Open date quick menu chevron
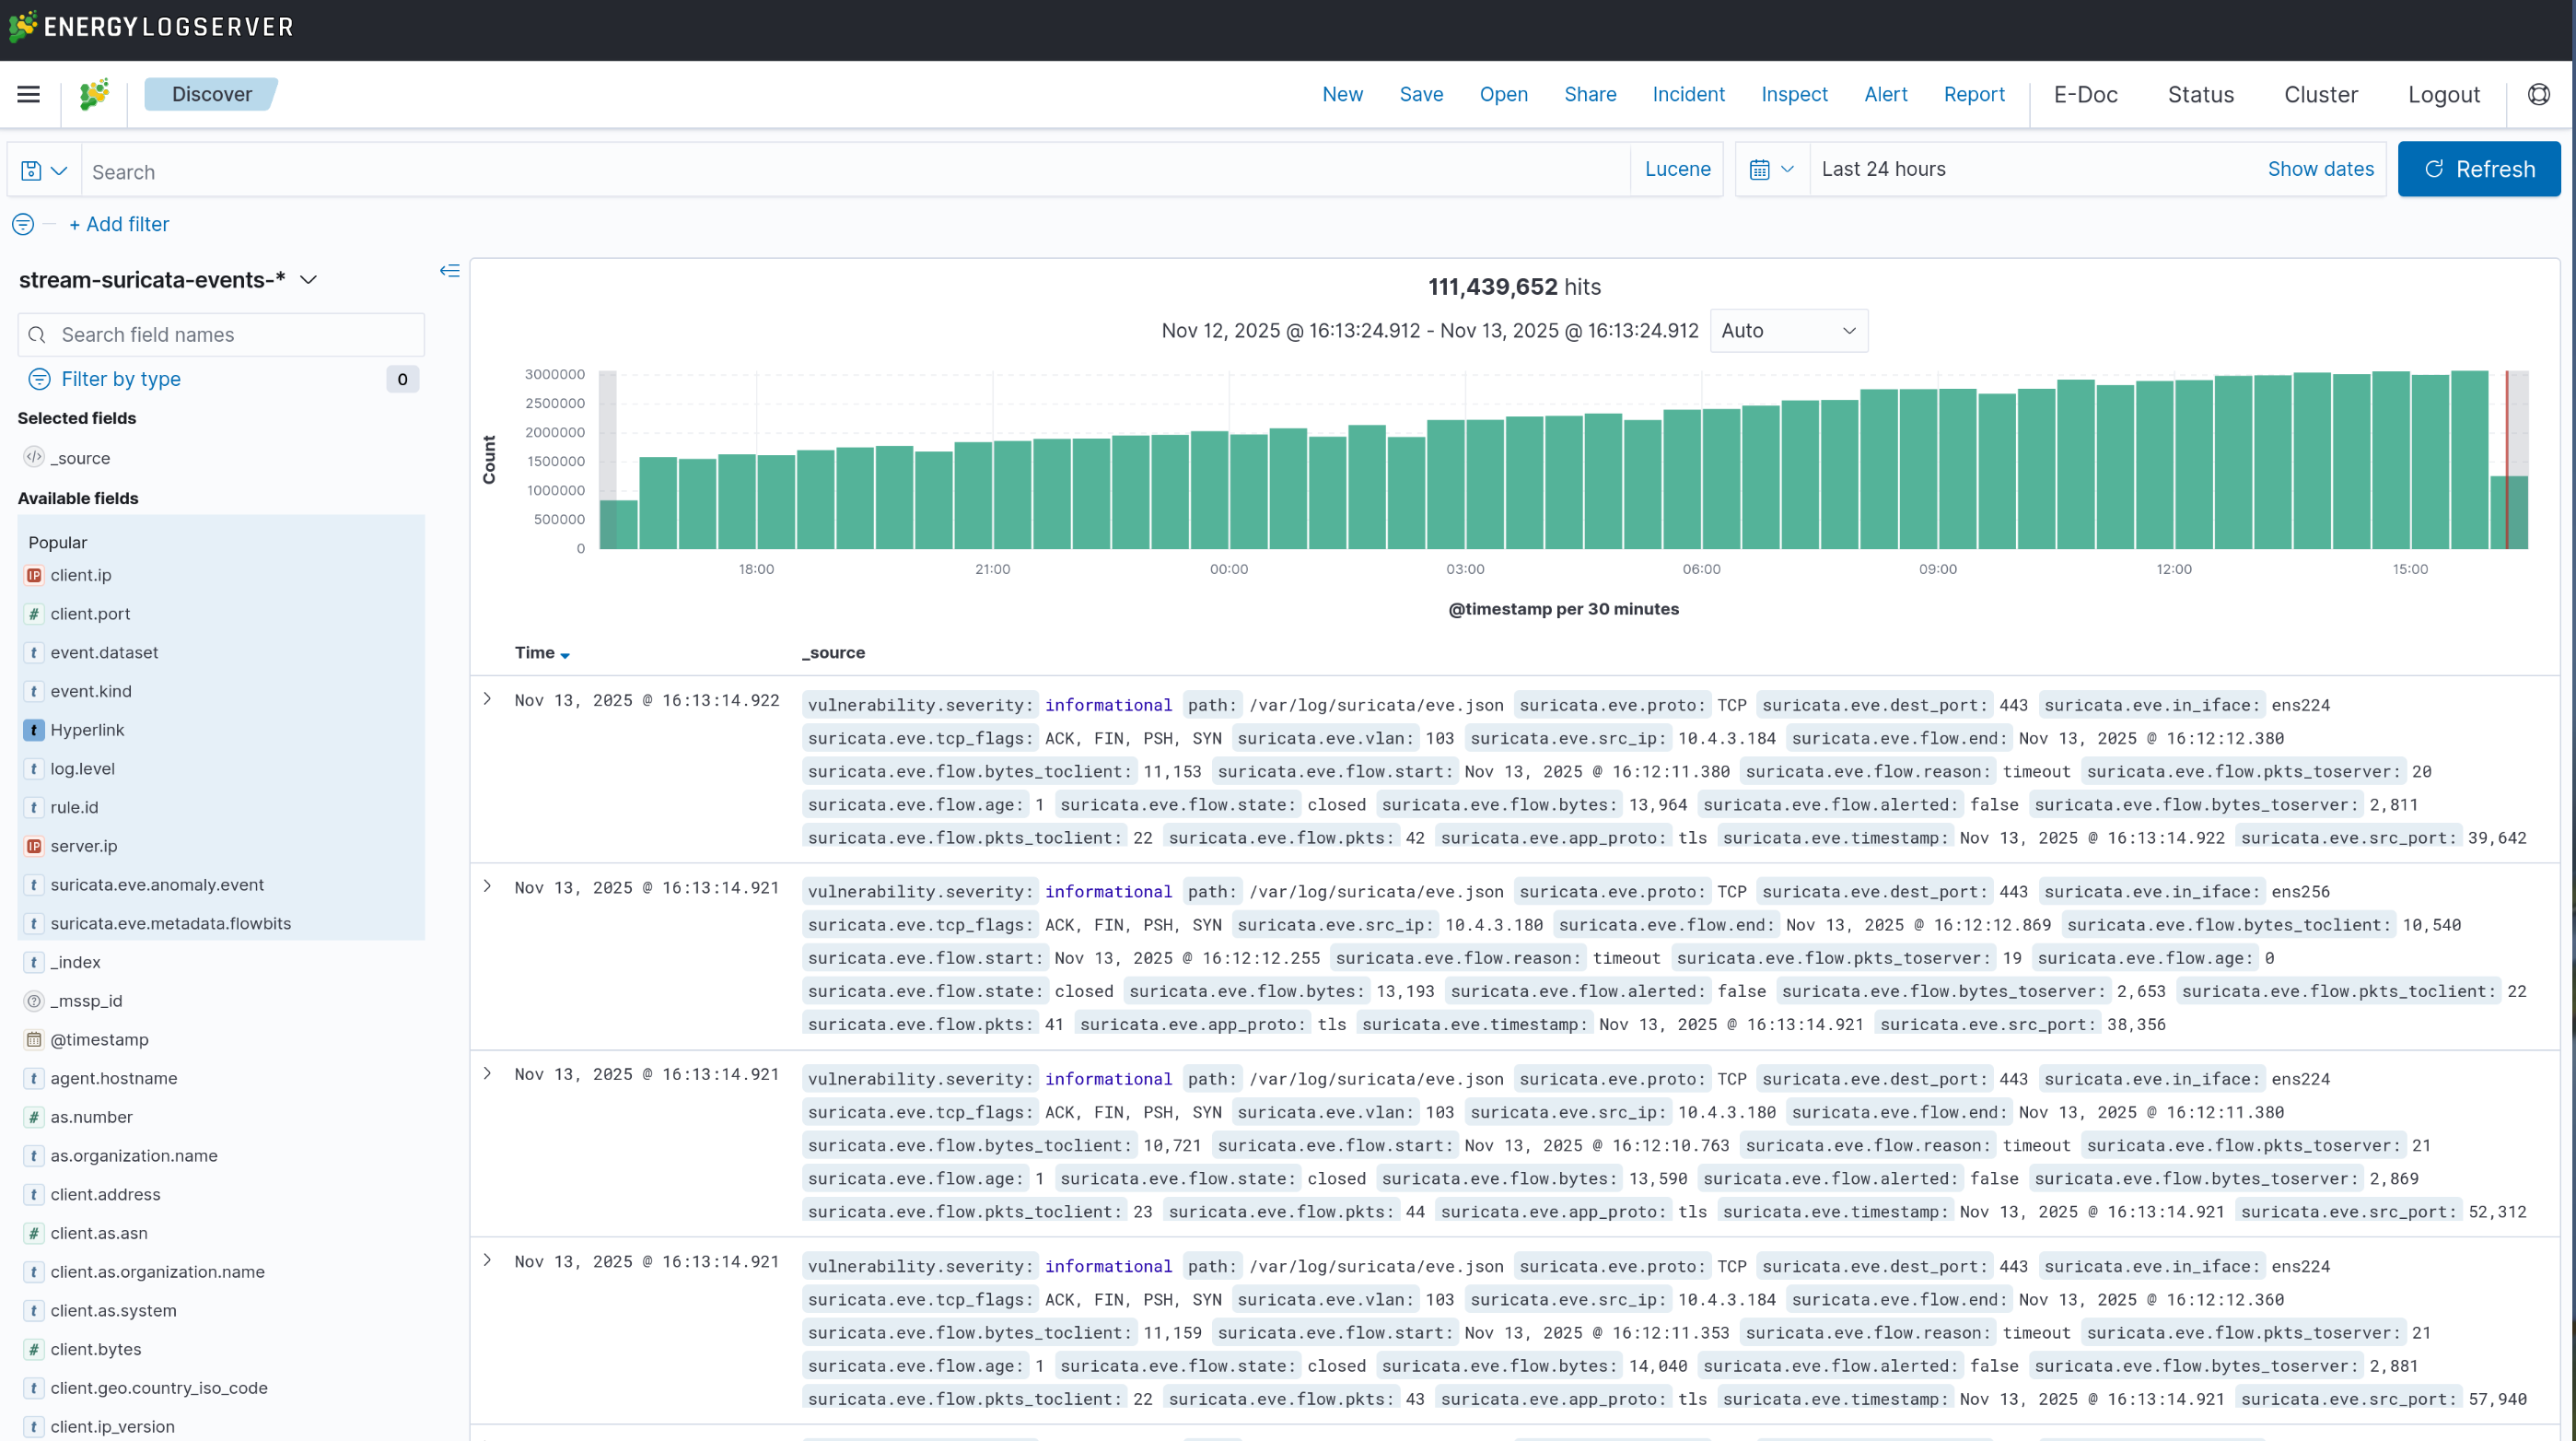The height and width of the screenshot is (1441, 2576). pos(1787,170)
